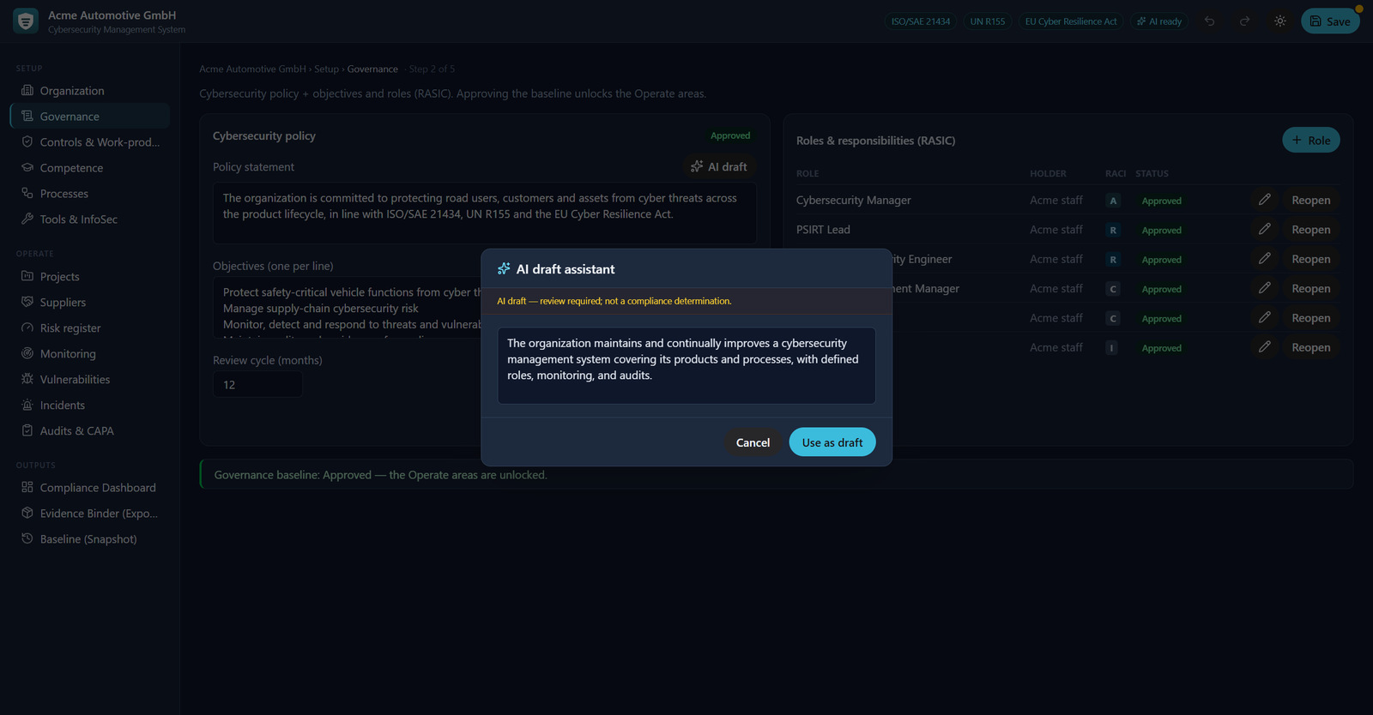Image resolution: width=1373 pixels, height=715 pixels.
Task: Click the Projects sidebar icon
Action: 27,276
